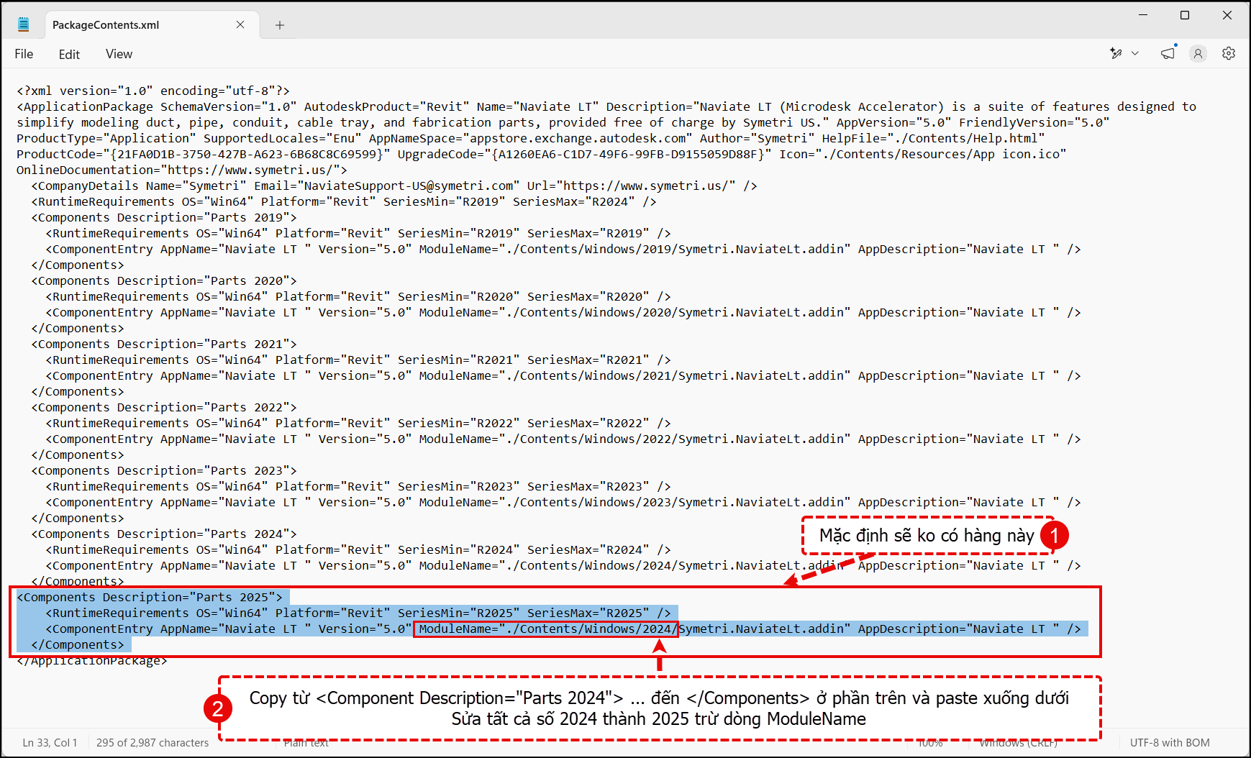Click the line '<Components Description="Parts 2021">'

[x=164, y=344]
